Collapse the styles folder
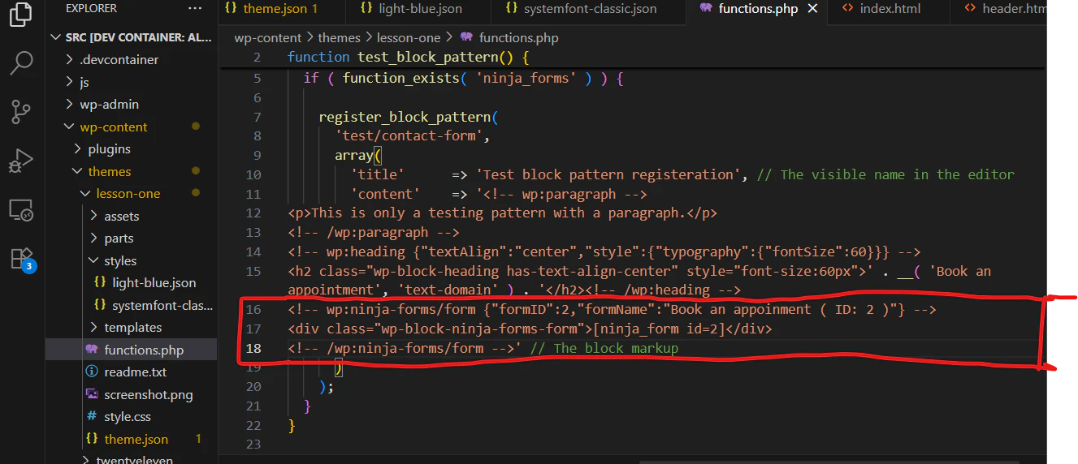The width and height of the screenshot is (1078, 464). coord(93,260)
